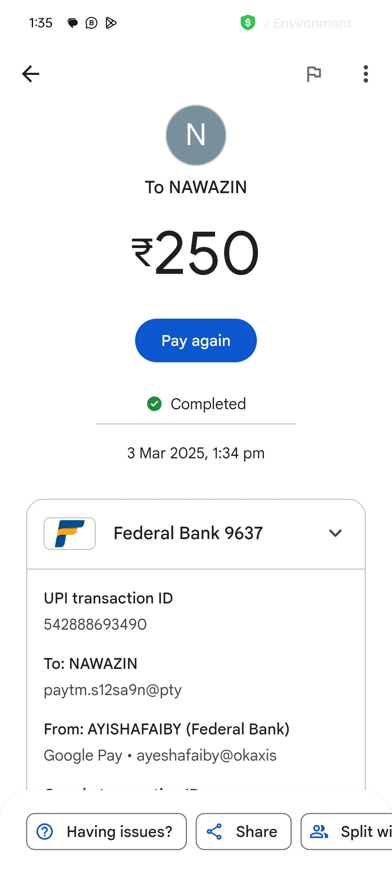Expand the Federal Bank 9637 chevron
392x873 pixels.
pos(335,533)
